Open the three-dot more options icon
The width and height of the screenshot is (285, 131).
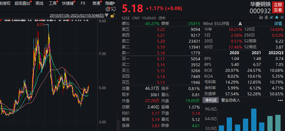pos(278,100)
